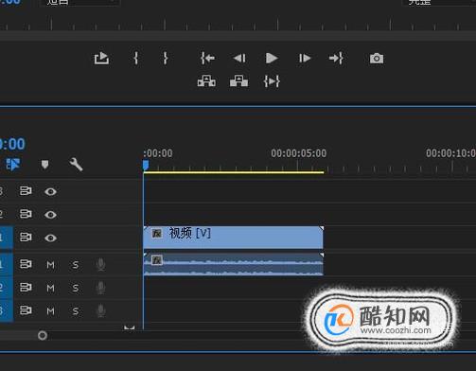The width and height of the screenshot is (476, 371).
Task: Click the yellow work area bar
Action: (234, 172)
